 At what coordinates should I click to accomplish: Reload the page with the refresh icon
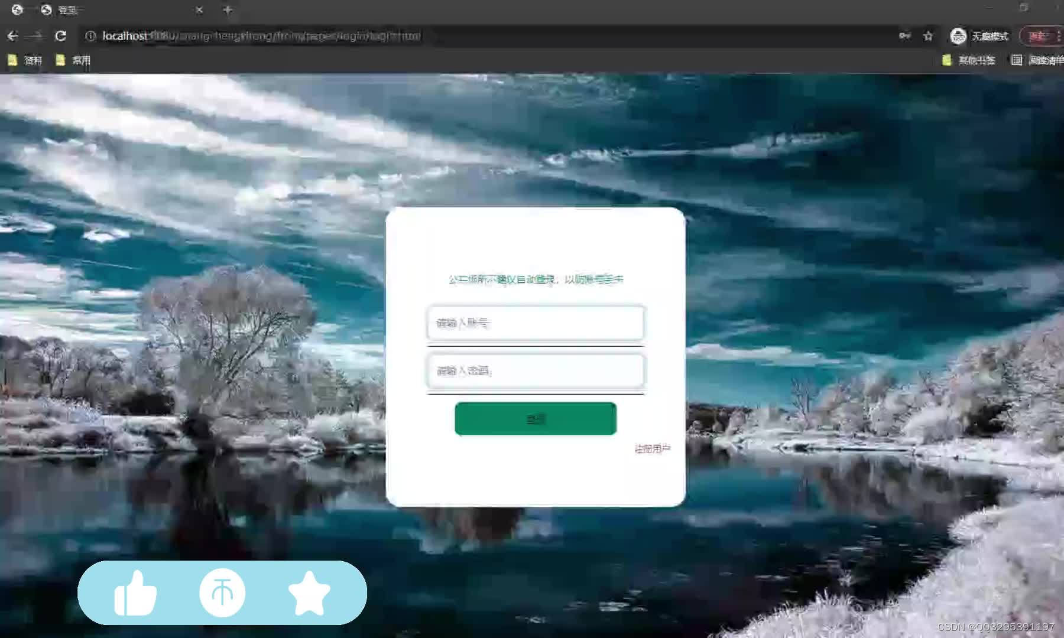pos(60,36)
